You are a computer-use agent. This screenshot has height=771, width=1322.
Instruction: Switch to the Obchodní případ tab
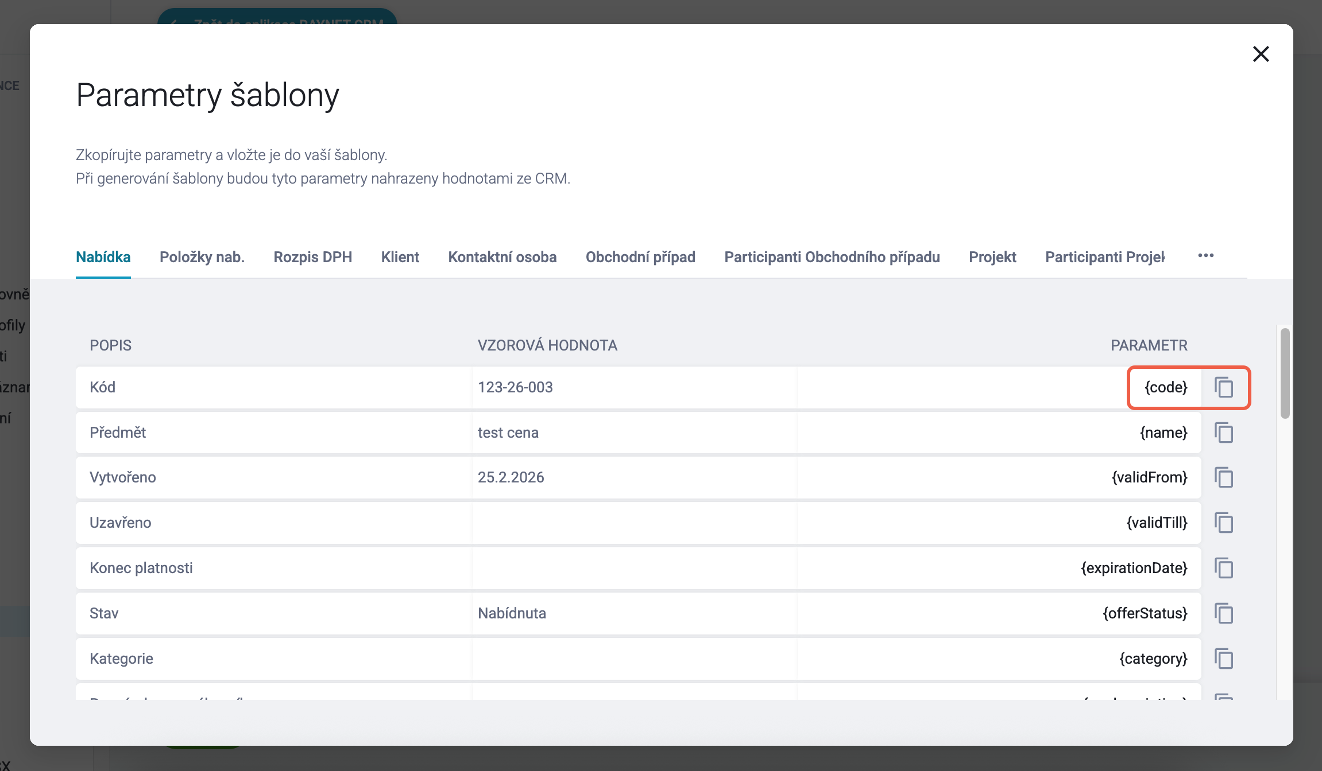(640, 257)
